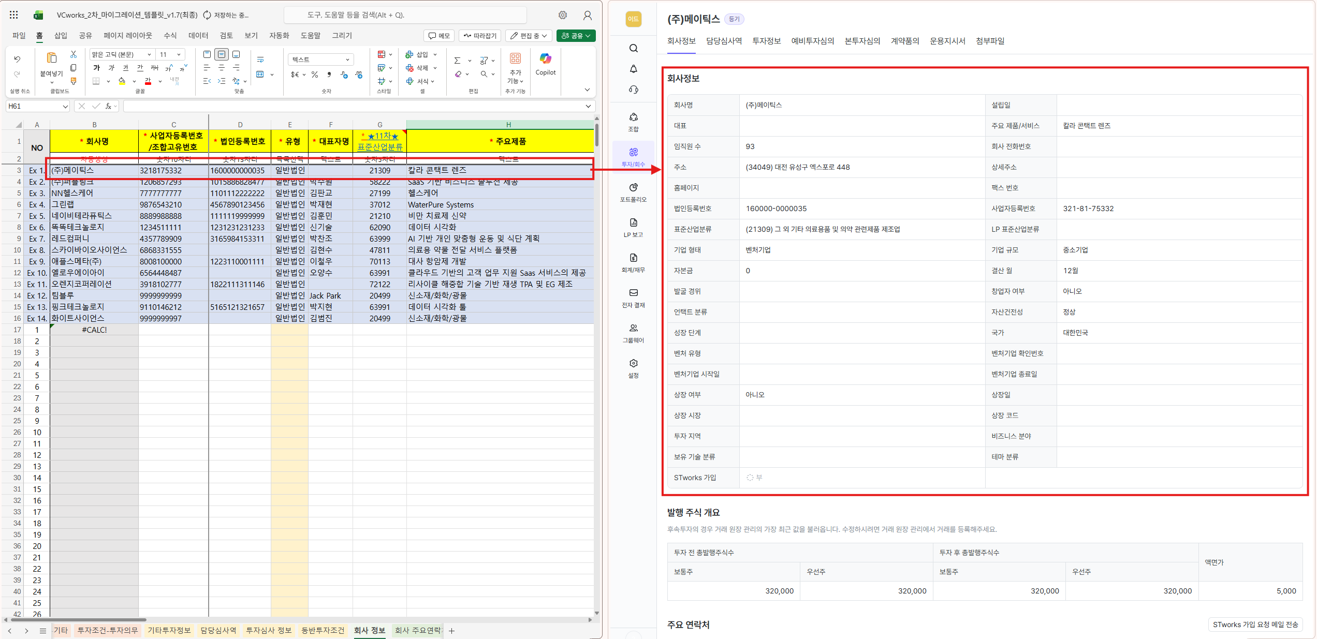1317x639 pixels.
Task: Click the green 공유 button
Action: (x=576, y=35)
